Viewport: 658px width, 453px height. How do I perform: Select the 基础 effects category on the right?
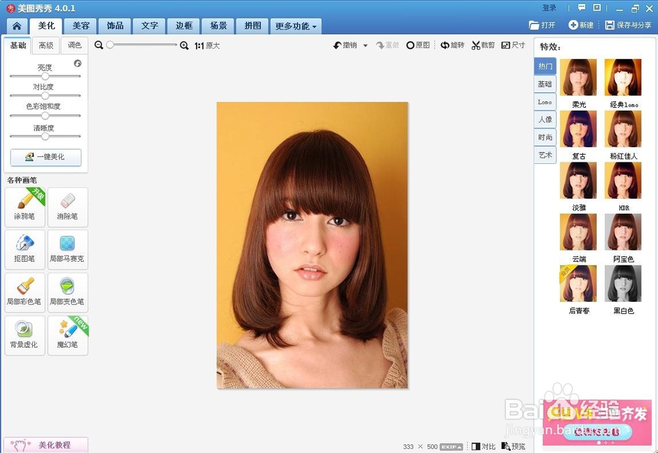[x=545, y=84]
